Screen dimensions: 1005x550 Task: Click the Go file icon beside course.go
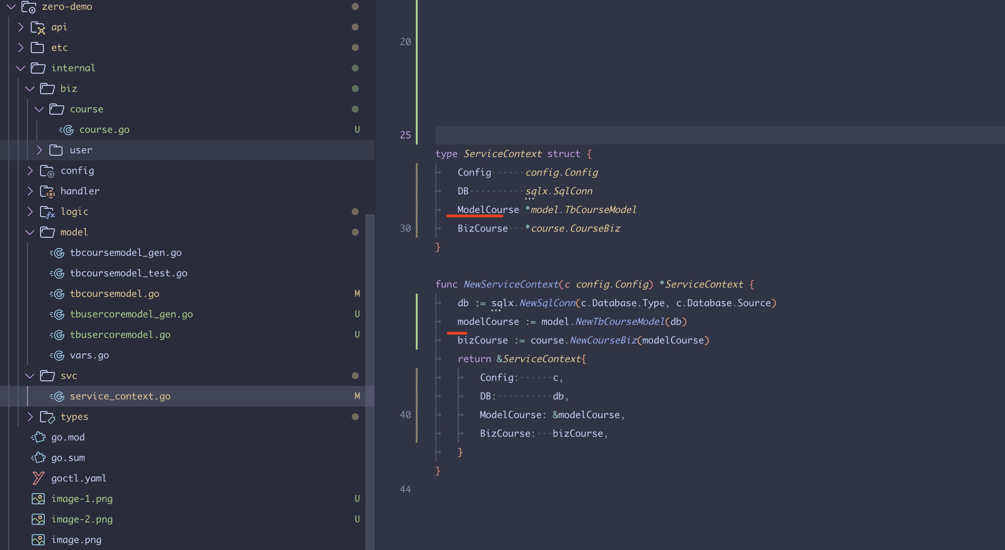[x=67, y=130]
